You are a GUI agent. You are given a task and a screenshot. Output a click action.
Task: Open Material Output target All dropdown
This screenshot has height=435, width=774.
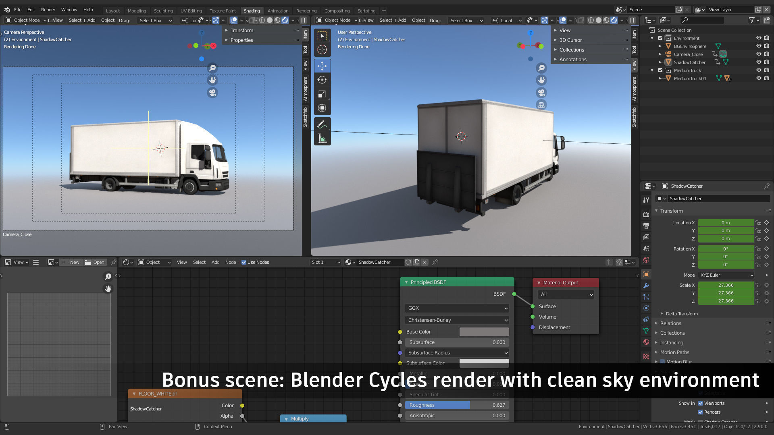tap(566, 294)
